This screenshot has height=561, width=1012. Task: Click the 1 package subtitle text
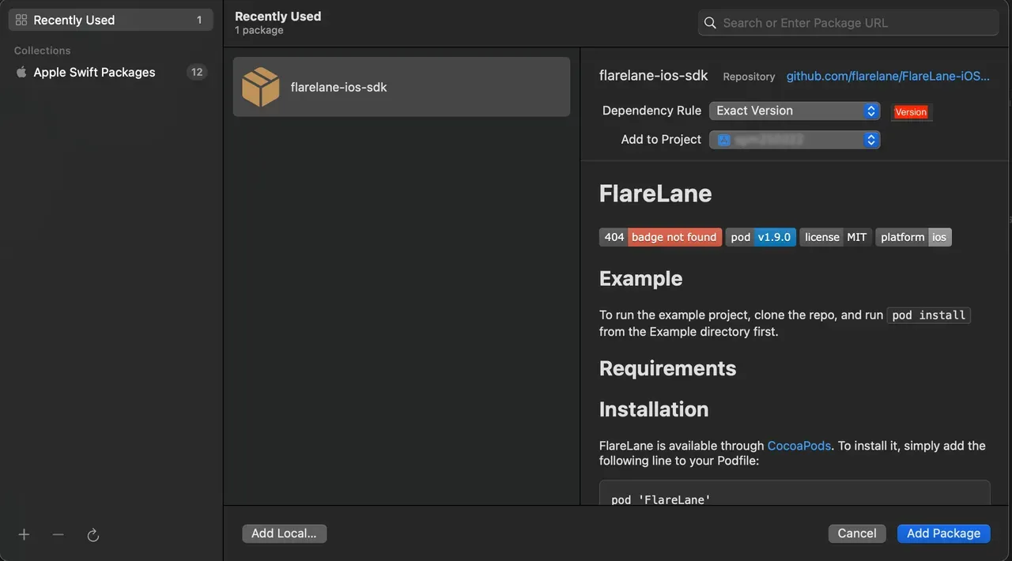tap(259, 30)
